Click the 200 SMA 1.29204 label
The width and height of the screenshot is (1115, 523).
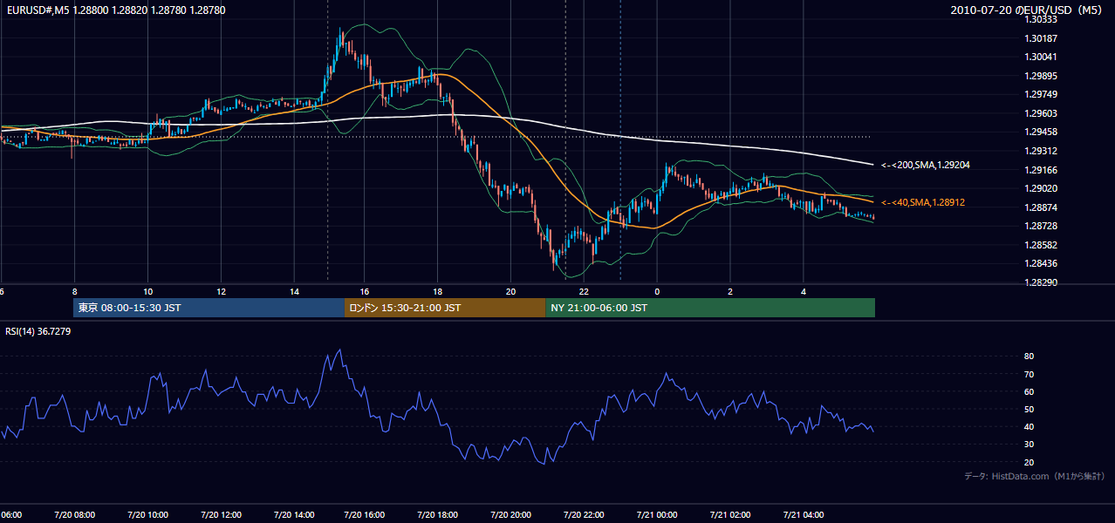[926, 165]
